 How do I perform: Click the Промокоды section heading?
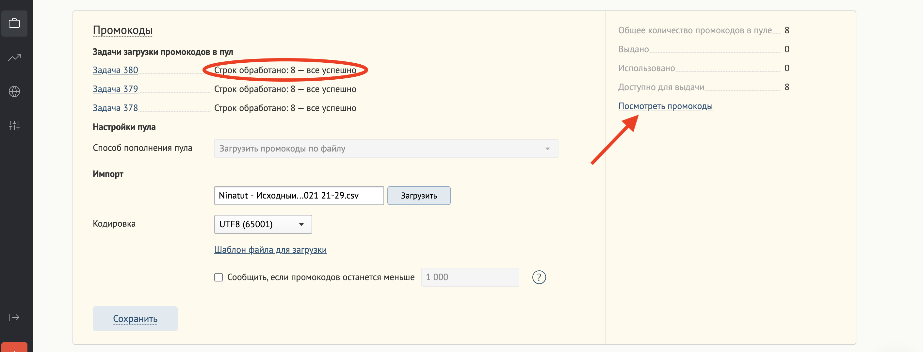[122, 30]
